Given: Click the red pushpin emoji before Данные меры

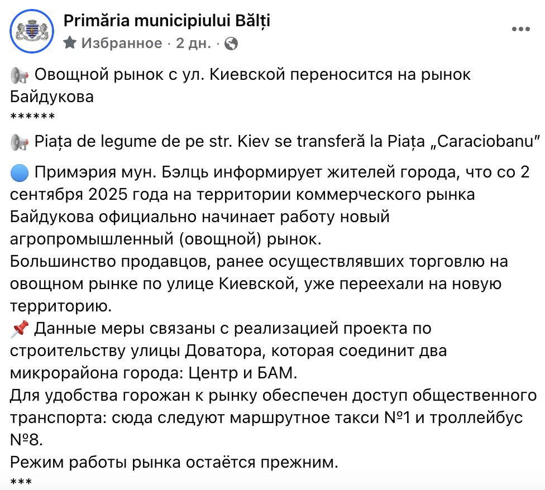Looking at the screenshot, I should [x=20, y=329].
